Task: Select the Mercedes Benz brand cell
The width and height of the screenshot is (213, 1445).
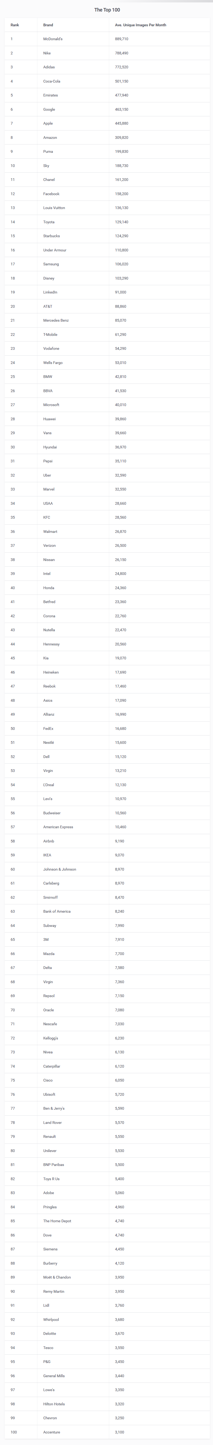Action: [56, 320]
